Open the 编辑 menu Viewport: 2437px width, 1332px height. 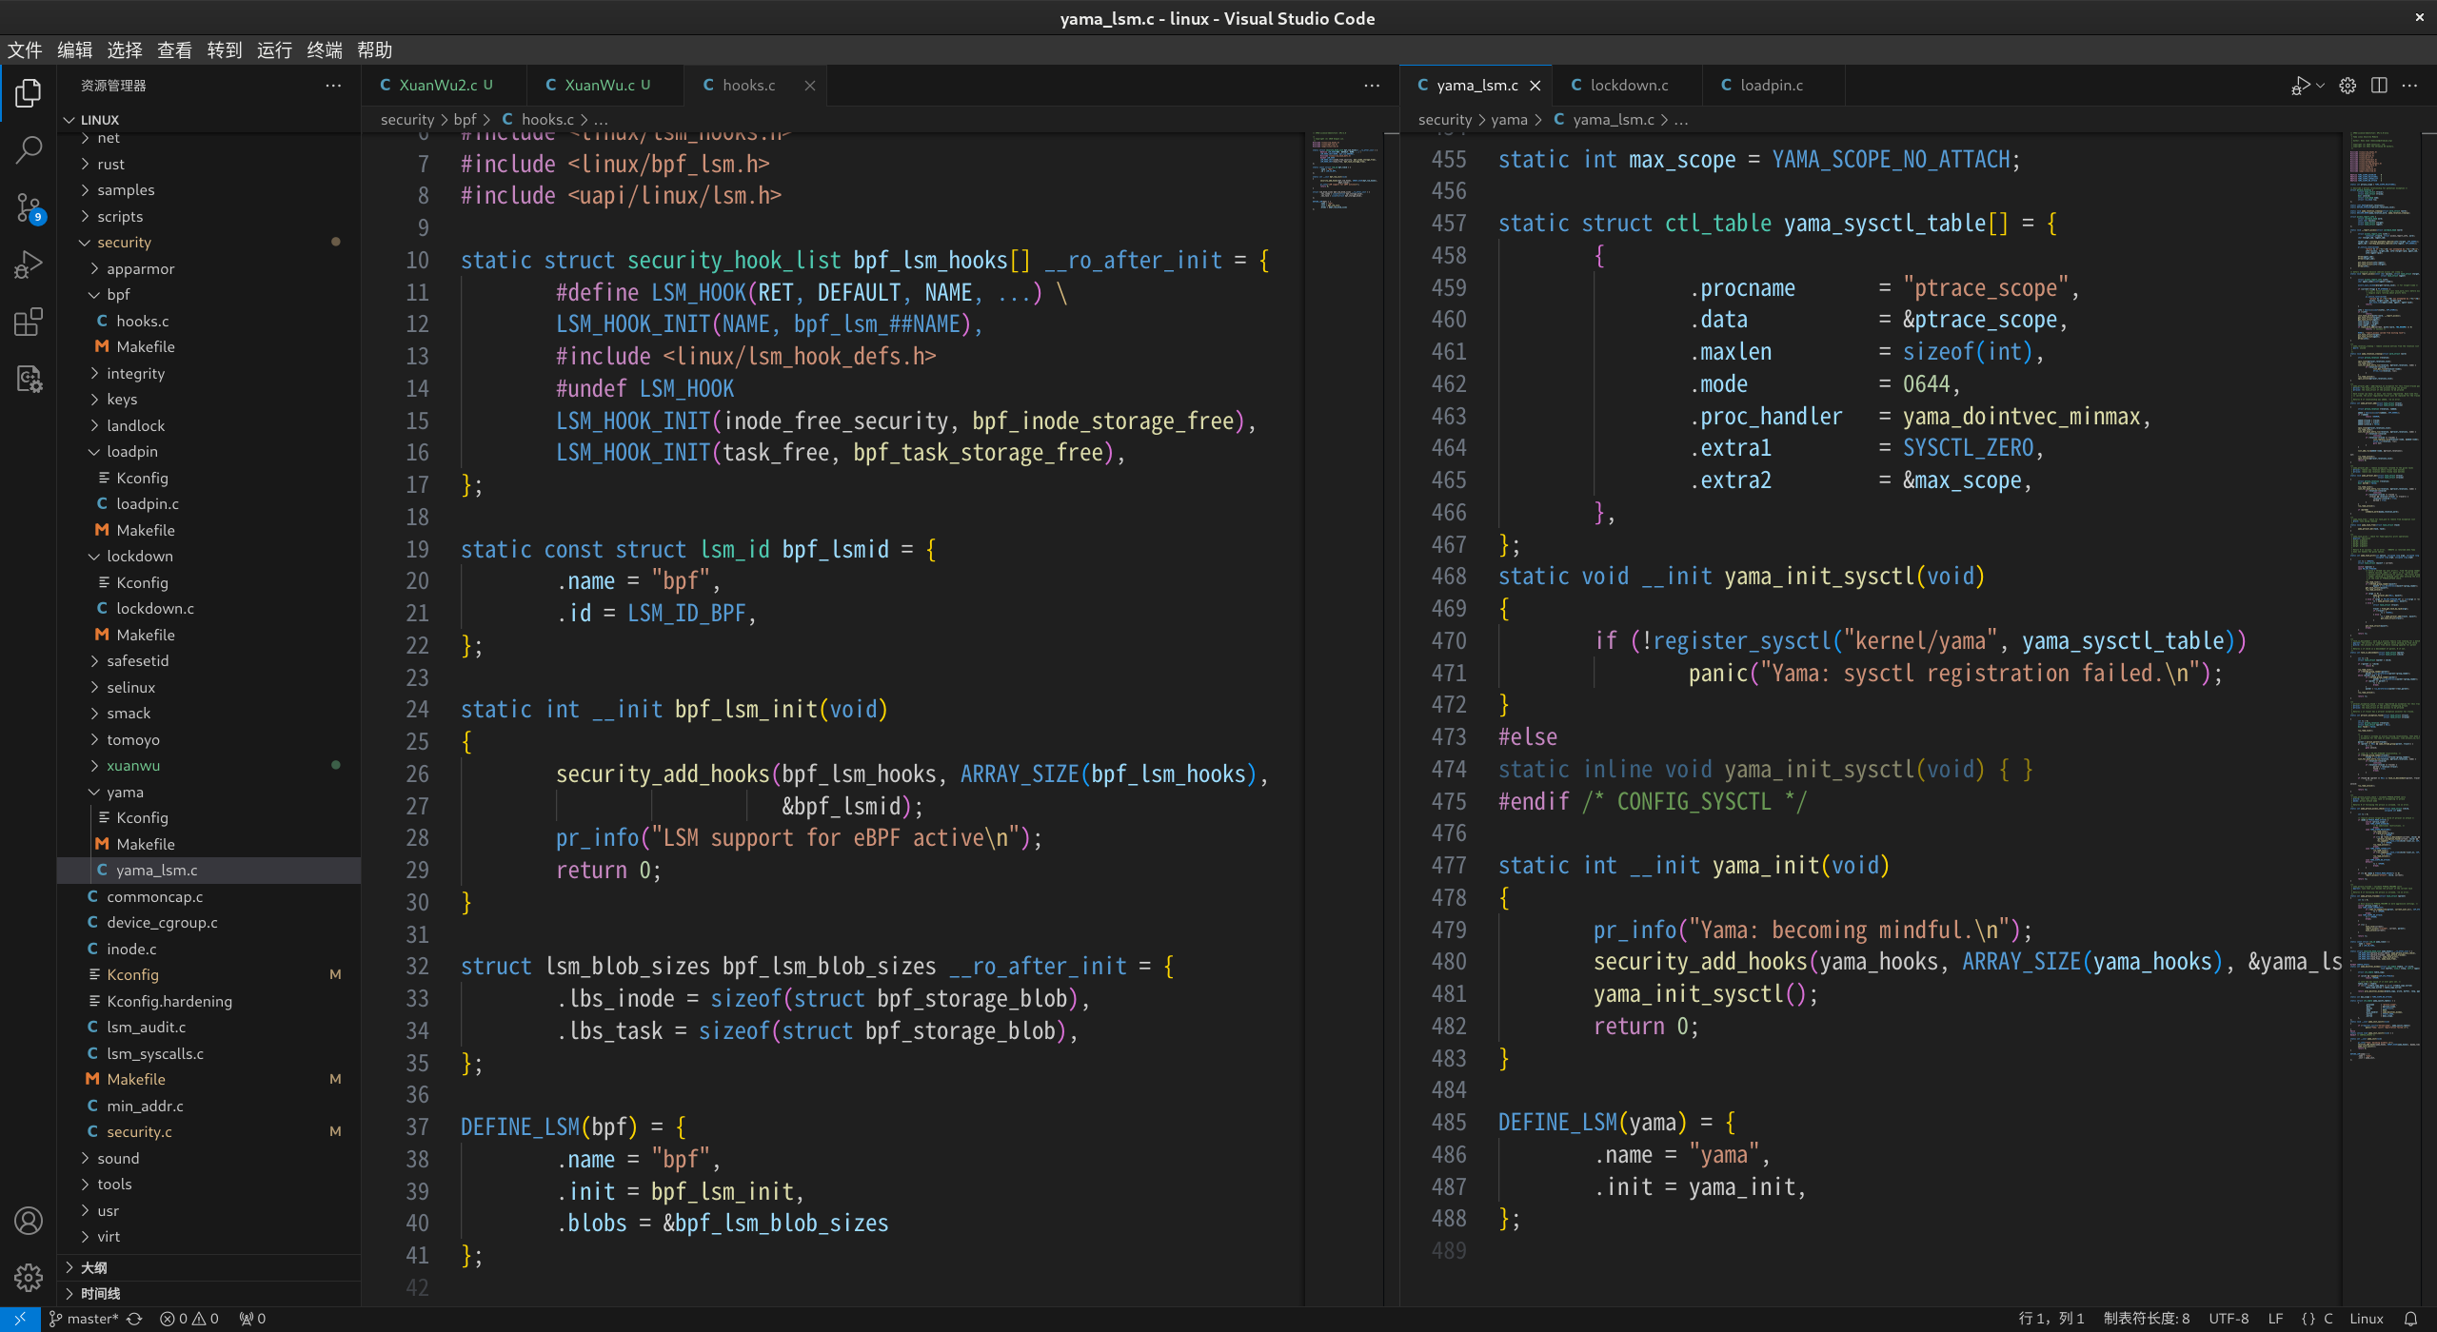(x=75, y=50)
